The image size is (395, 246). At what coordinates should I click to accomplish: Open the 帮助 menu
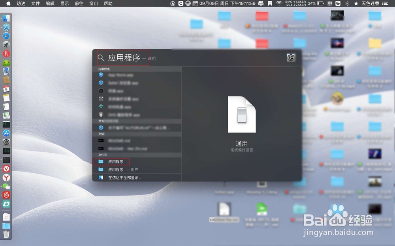coord(108,3)
